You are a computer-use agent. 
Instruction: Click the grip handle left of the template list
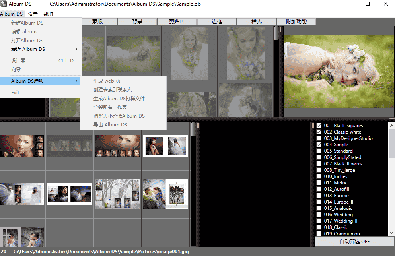point(312,126)
